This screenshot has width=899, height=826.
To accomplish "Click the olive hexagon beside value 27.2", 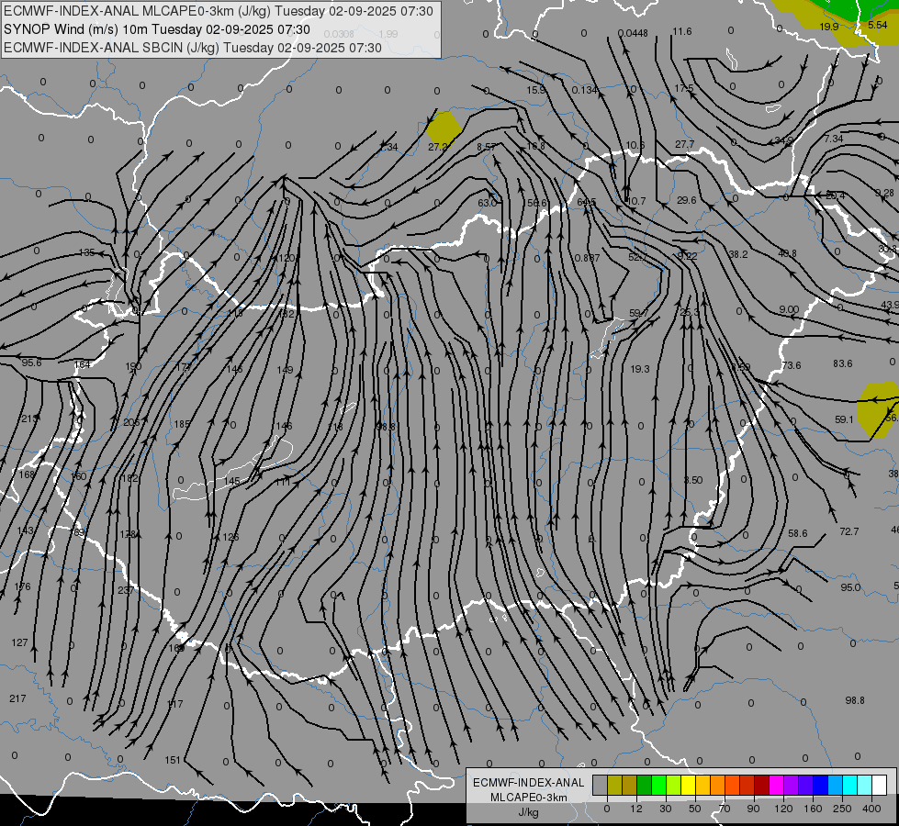I will [444, 128].
